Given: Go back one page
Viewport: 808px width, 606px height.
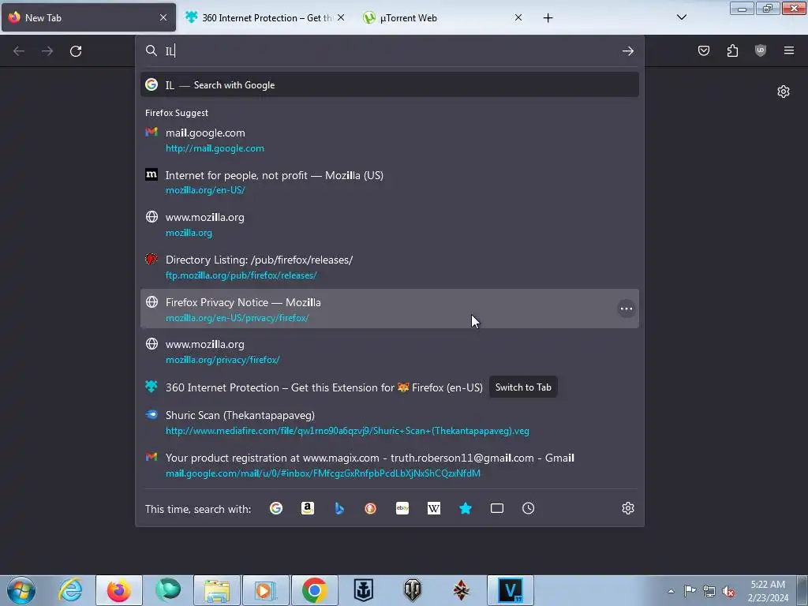Looking at the screenshot, I should (x=19, y=51).
